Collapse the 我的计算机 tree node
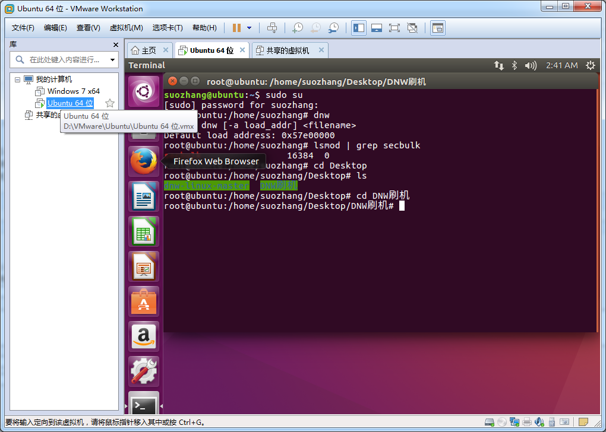606x432 pixels. coord(17,80)
